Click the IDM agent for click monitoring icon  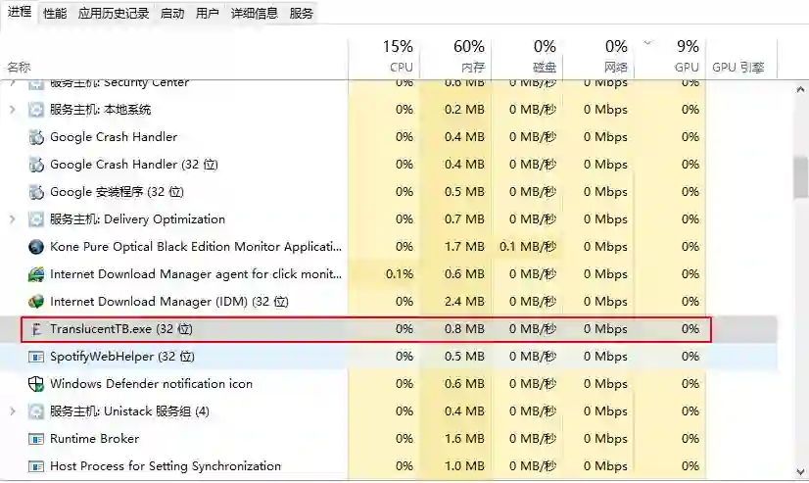[x=37, y=274]
